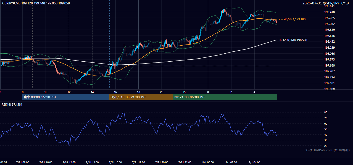Click hour tick 16 on the candlestick time axis

[115, 92]
